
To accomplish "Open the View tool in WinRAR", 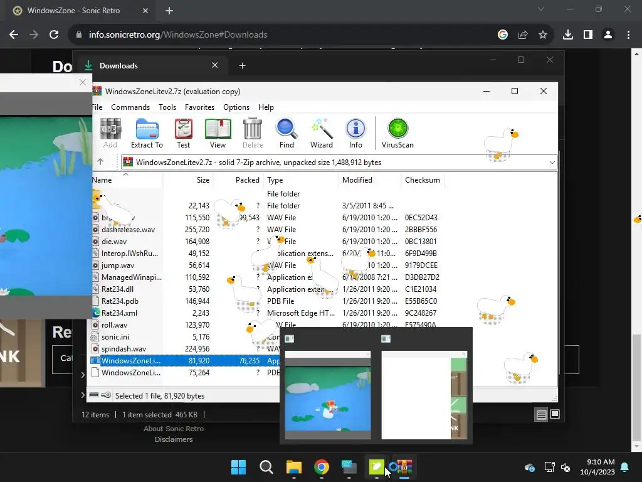I will 218,133.
